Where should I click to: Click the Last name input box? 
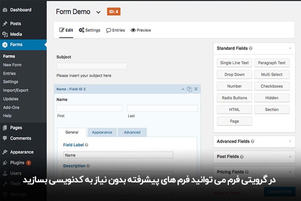tap(162, 108)
